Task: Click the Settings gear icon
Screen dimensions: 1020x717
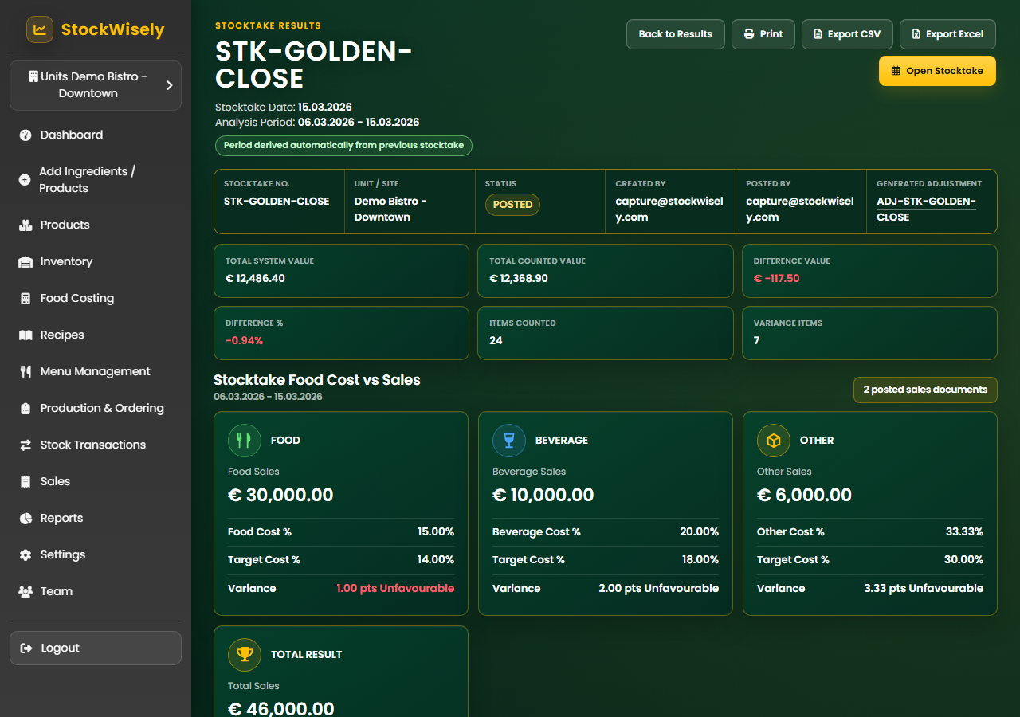Action: 25,555
